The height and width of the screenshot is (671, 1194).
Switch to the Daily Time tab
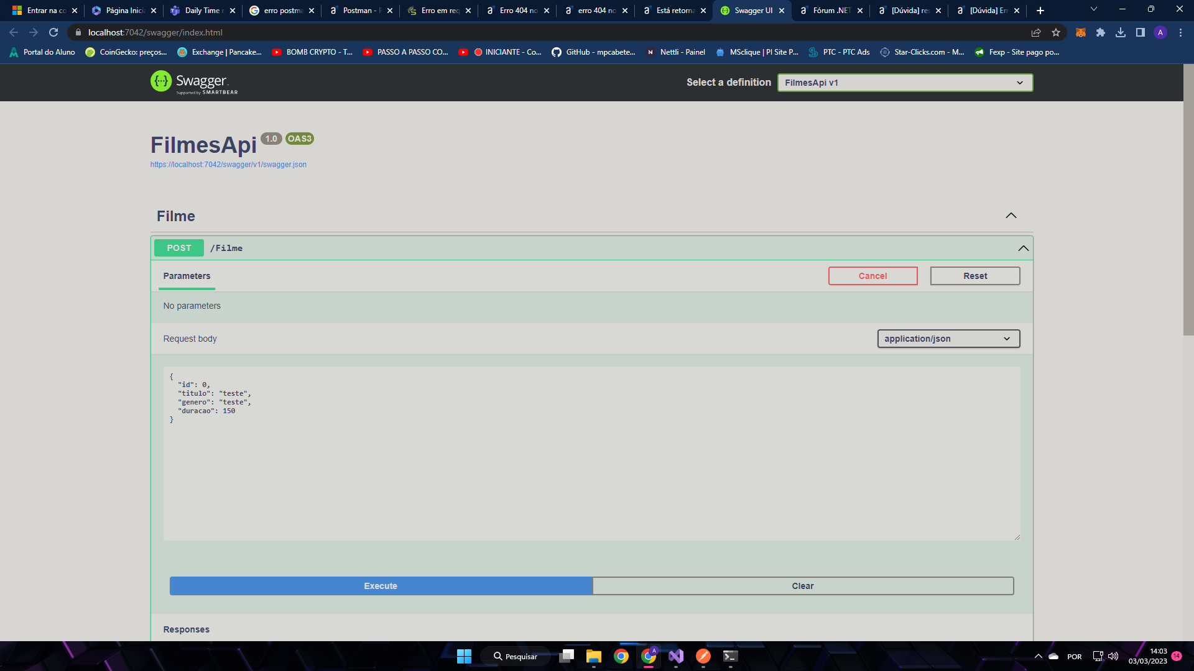point(203,11)
